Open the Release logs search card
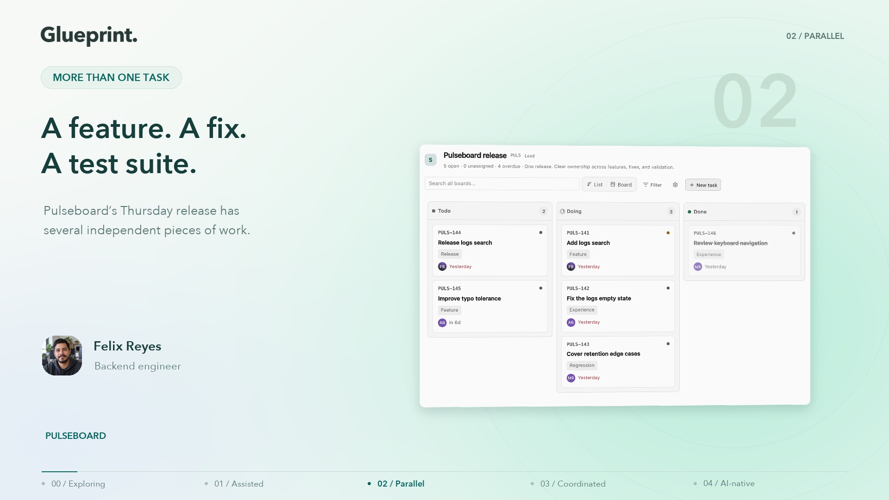The width and height of the screenshot is (889, 500). (x=490, y=250)
